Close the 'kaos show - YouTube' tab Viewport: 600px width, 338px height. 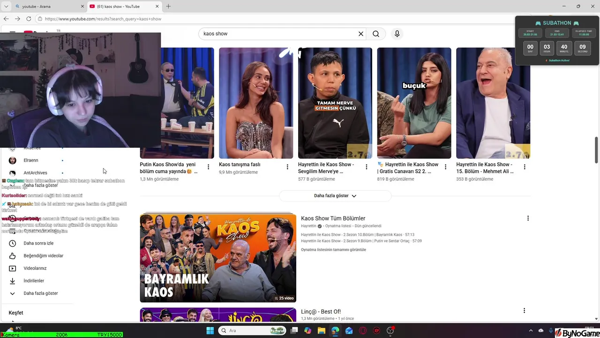pyautogui.click(x=157, y=7)
